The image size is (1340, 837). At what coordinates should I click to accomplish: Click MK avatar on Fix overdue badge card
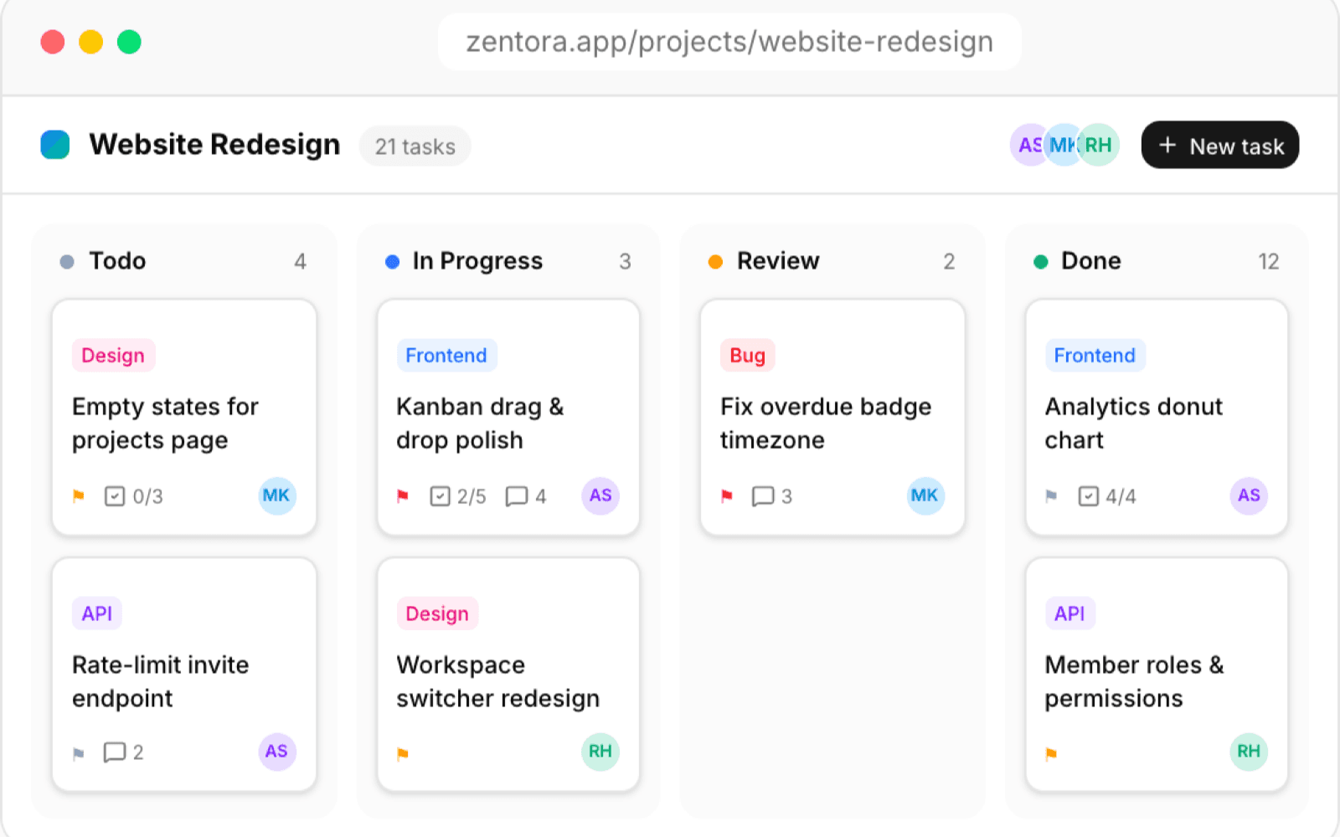[925, 496]
